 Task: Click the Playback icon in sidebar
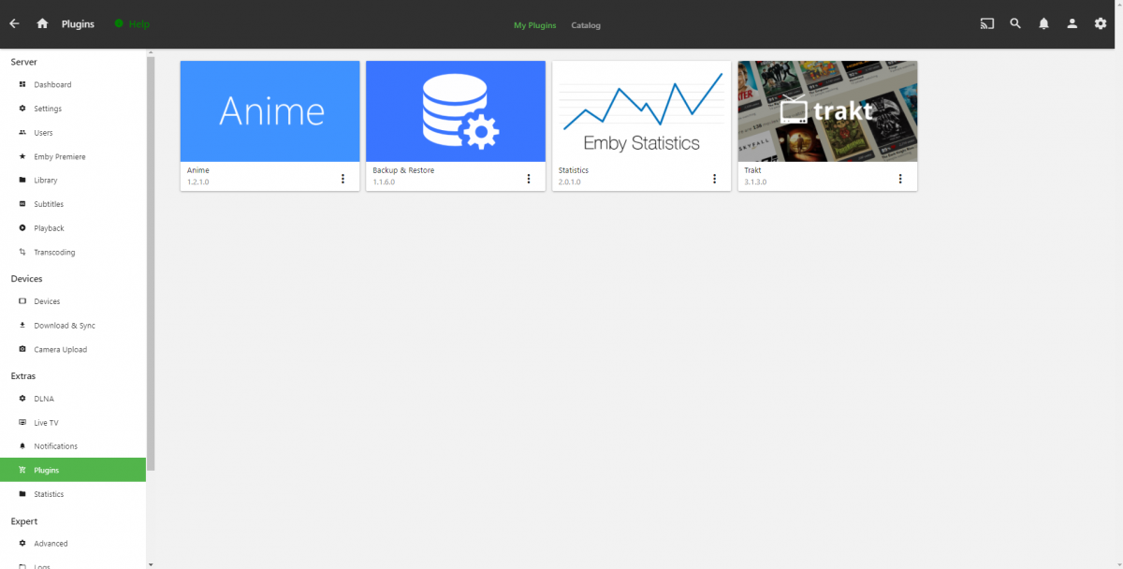22,228
